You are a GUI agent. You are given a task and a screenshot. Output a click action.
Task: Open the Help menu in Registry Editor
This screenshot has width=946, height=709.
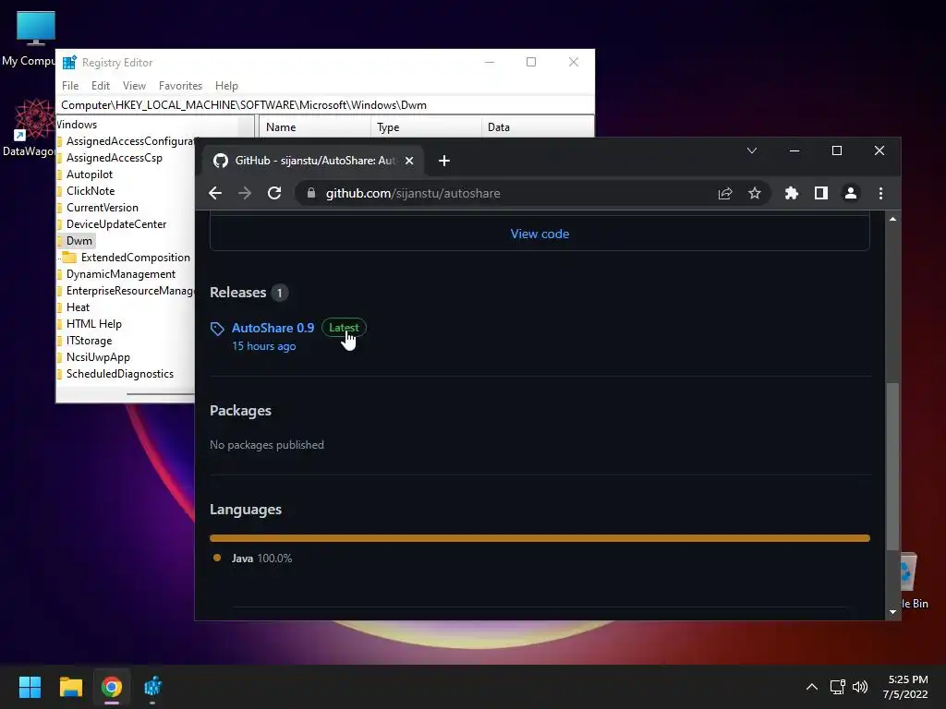coord(226,86)
